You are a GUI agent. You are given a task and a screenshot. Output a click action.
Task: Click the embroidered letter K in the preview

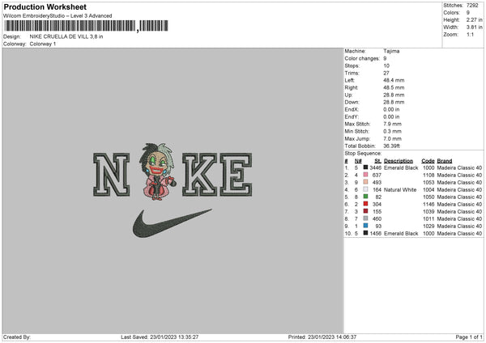click(x=200, y=175)
